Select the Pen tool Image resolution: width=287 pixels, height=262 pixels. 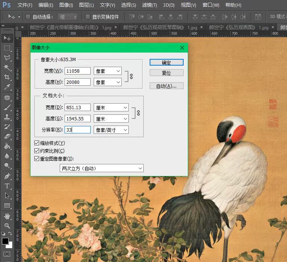(x=7, y=176)
